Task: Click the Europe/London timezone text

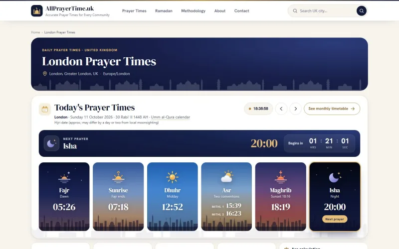Action: pyautogui.click(x=116, y=74)
